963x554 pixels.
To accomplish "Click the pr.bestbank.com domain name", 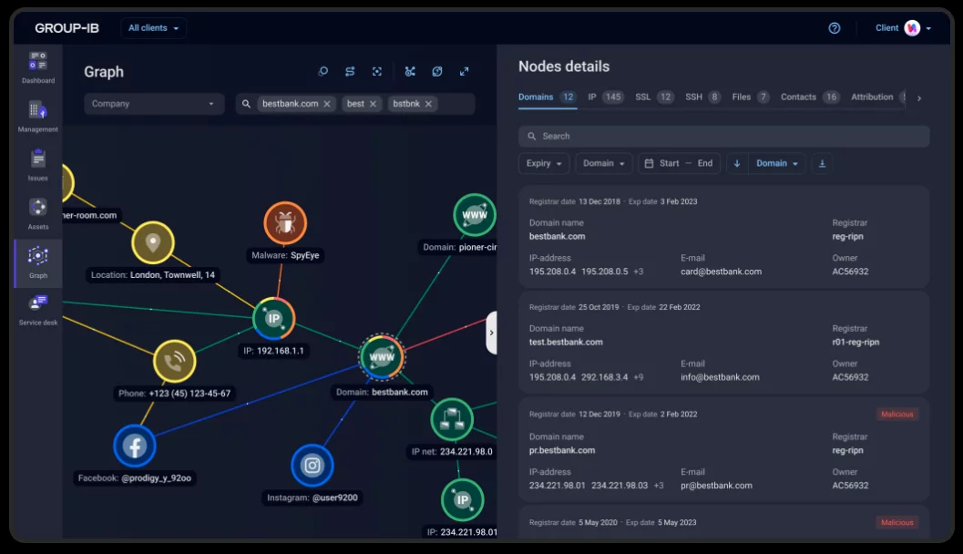I will pyautogui.click(x=562, y=450).
